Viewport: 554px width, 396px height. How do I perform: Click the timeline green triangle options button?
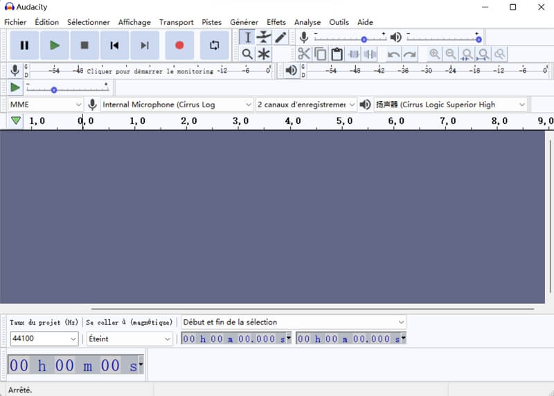point(15,121)
